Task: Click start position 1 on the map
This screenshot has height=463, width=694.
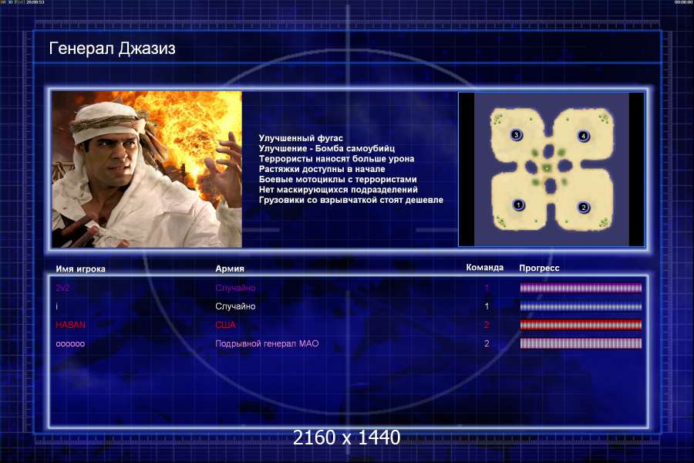Action: click(518, 204)
